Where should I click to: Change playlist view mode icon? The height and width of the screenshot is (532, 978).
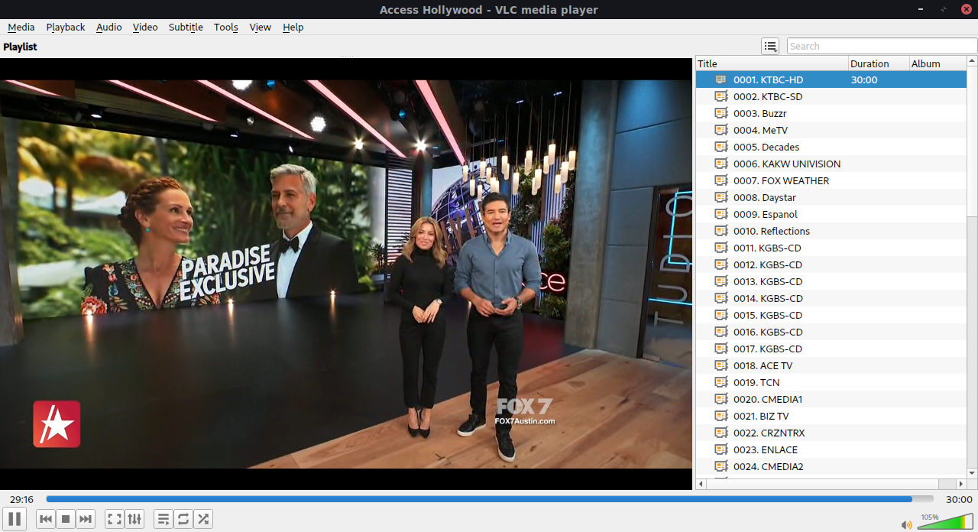click(770, 46)
